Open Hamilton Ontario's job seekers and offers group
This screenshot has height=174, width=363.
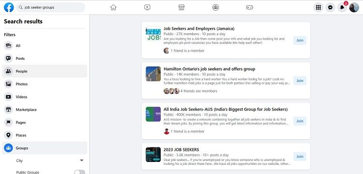[x=209, y=69]
